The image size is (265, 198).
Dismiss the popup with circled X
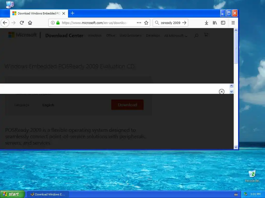point(222,92)
